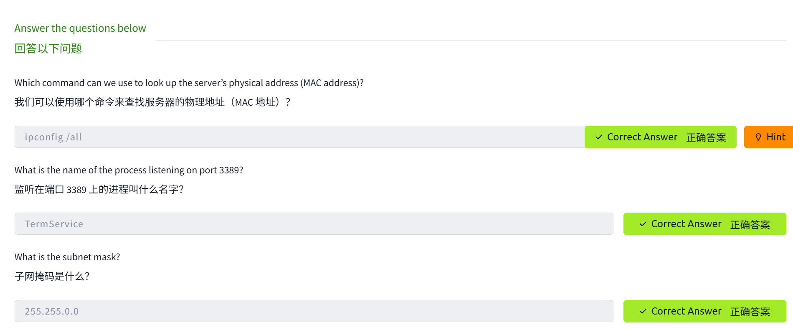The image size is (793, 330).
Task: Click the 'What is the subnet mask?' text
Action: pos(67,257)
